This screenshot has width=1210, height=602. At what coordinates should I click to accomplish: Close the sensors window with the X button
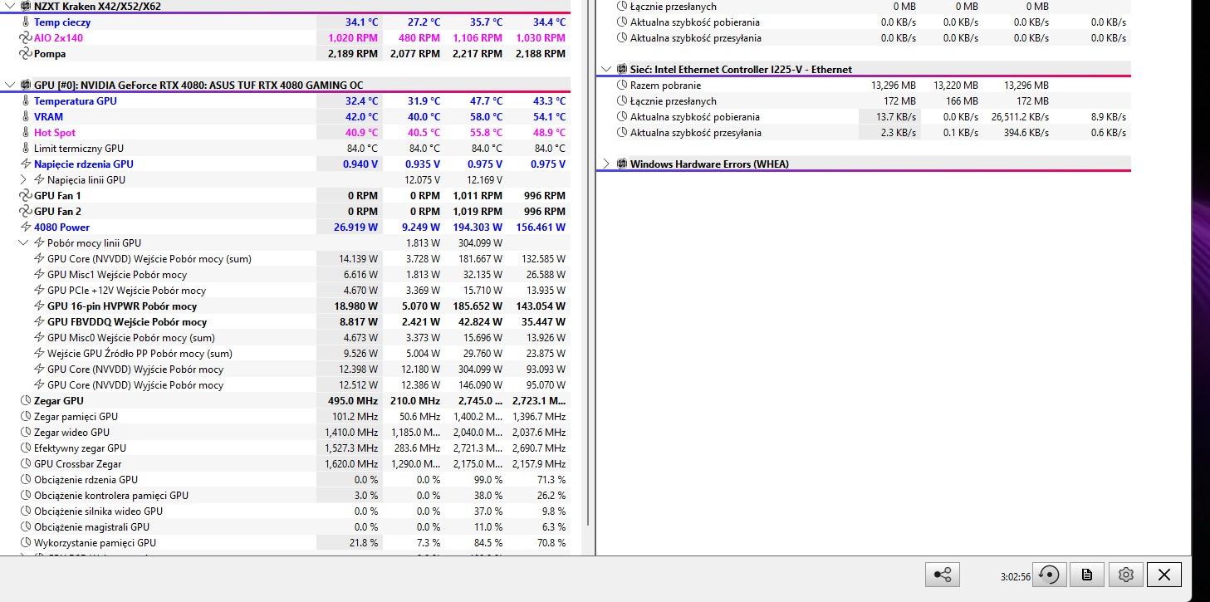1164,575
